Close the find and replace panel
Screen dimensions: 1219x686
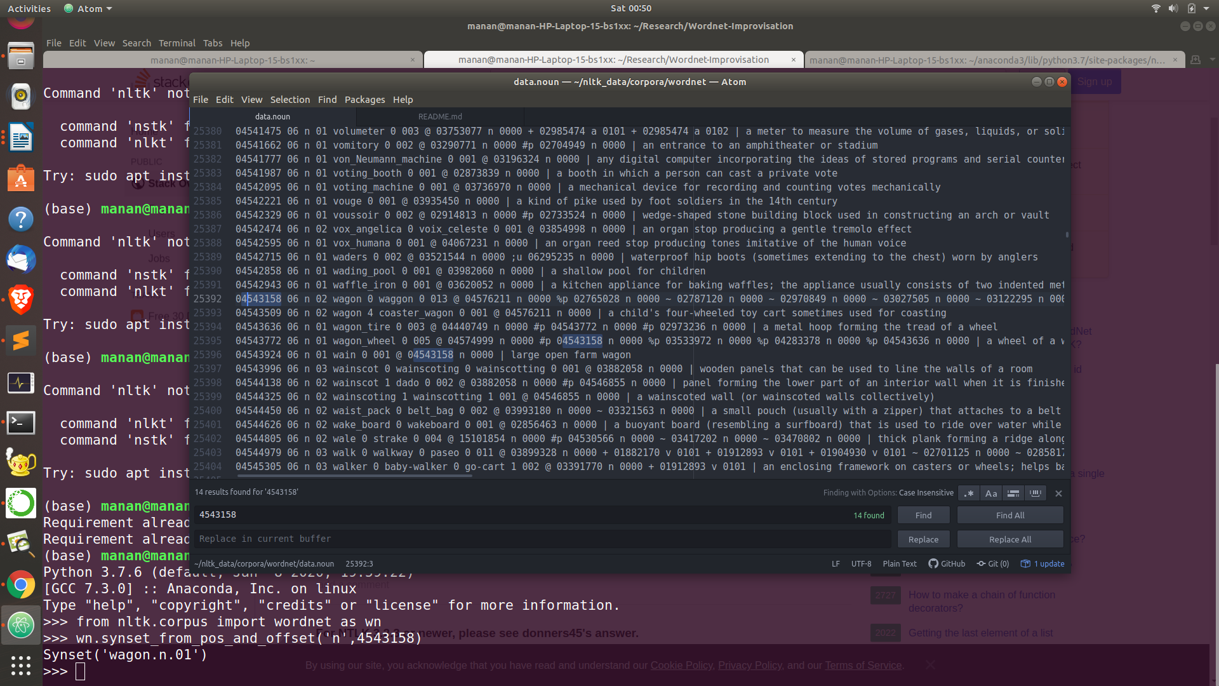(x=1058, y=494)
